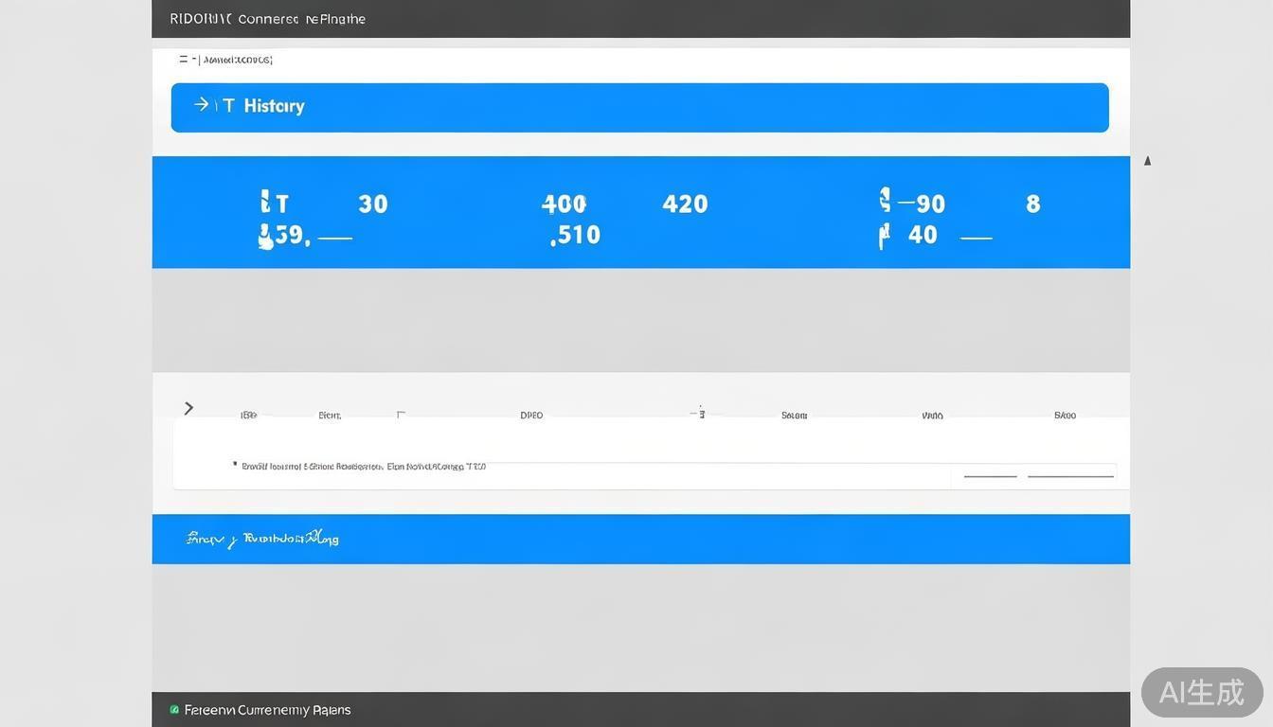Click the AI生成 badge

pyautogui.click(x=1201, y=692)
